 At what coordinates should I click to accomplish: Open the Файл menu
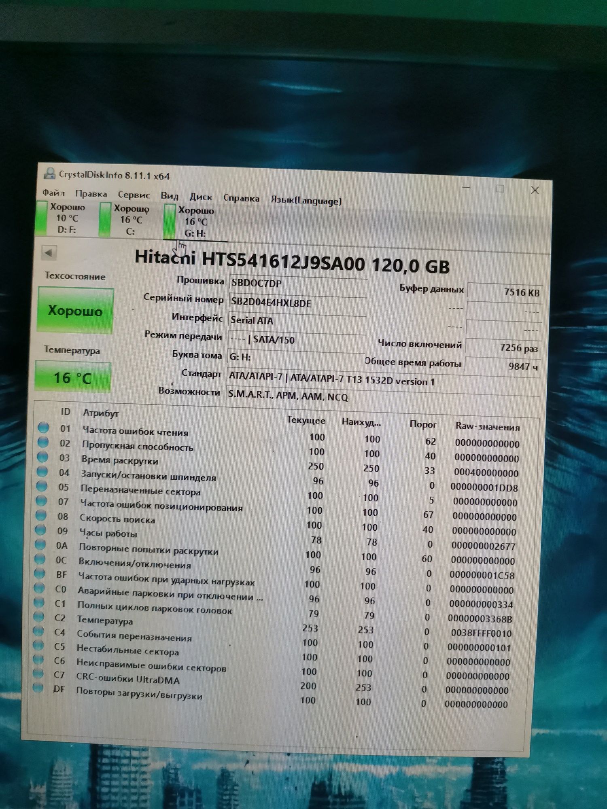tap(53, 193)
